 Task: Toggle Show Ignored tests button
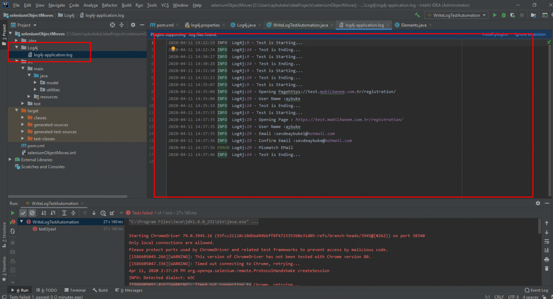[32, 213]
